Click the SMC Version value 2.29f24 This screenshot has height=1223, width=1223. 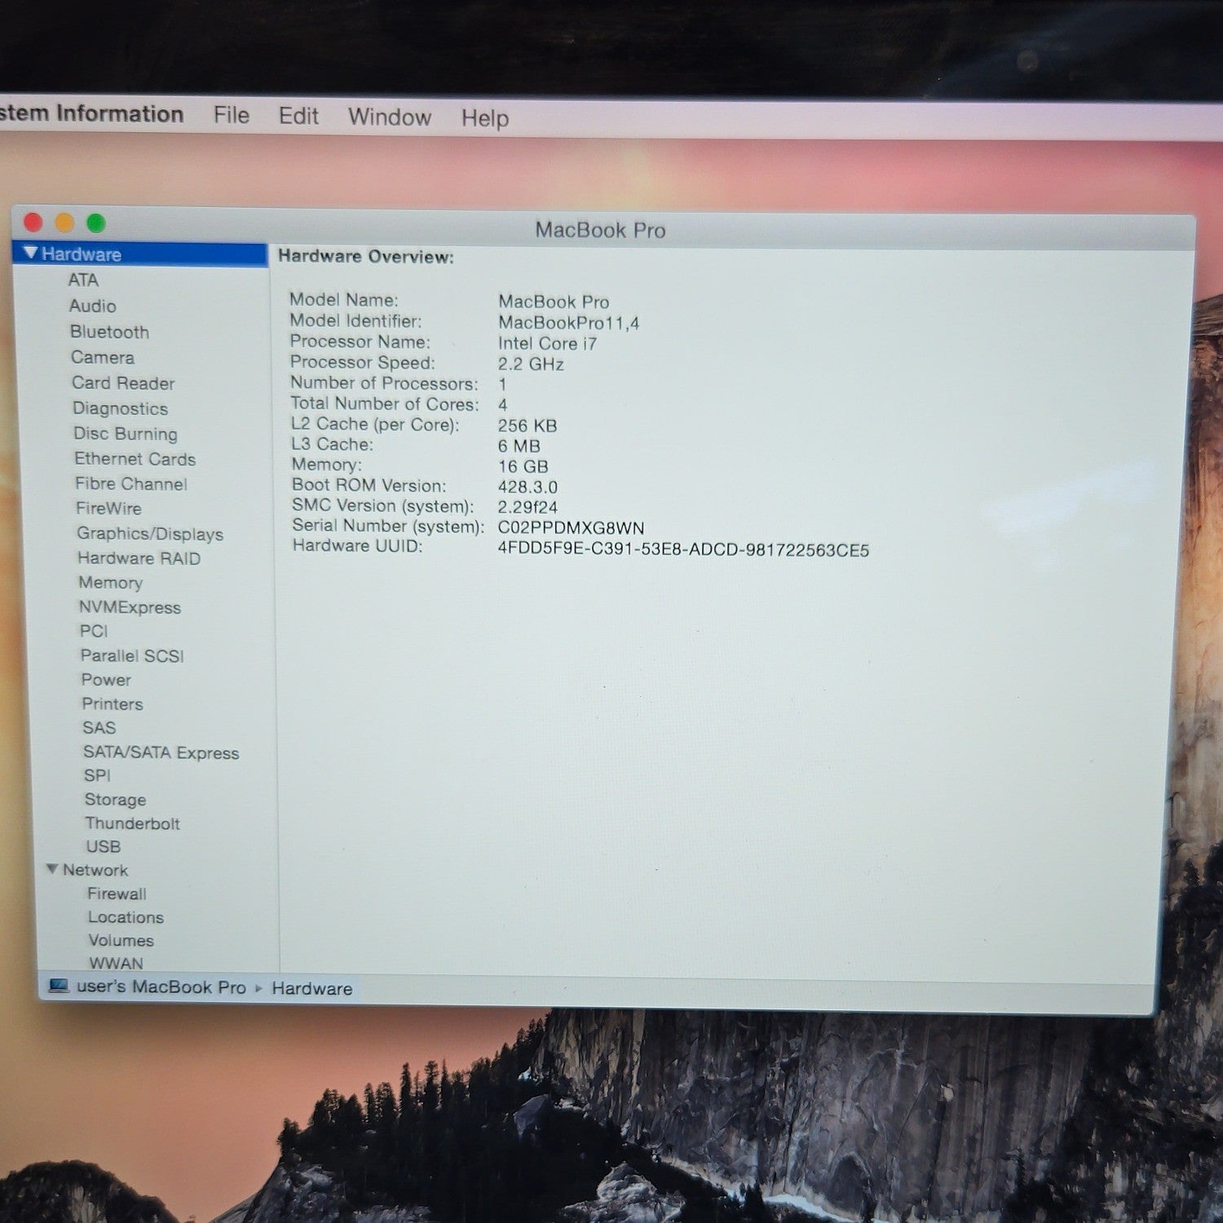[x=528, y=507]
